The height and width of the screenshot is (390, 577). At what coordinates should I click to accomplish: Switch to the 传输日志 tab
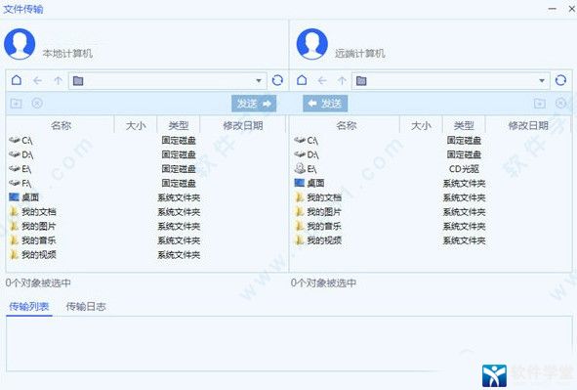[86, 306]
